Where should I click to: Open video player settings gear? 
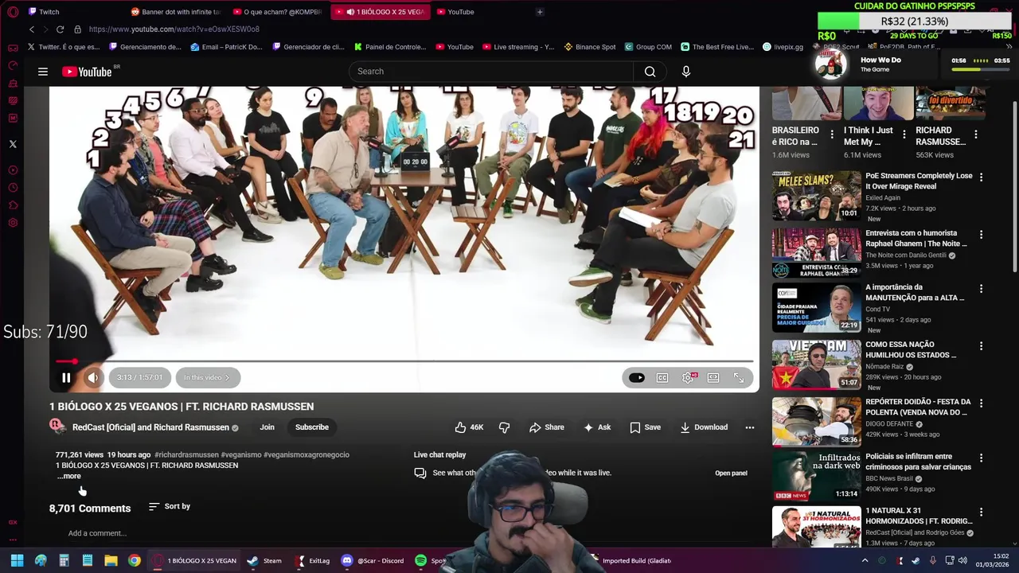point(688,378)
